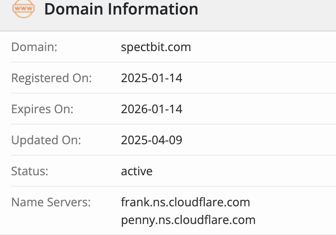Image resolution: width=336 pixels, height=235 pixels.
Task: Click the Status: label
Action: coord(29,171)
